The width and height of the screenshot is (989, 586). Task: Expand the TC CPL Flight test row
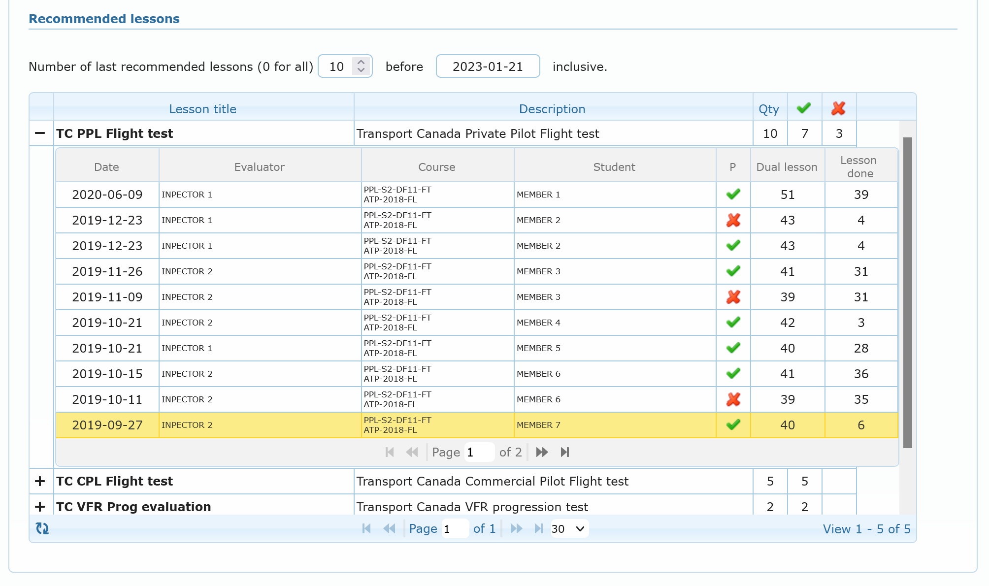[x=40, y=481]
